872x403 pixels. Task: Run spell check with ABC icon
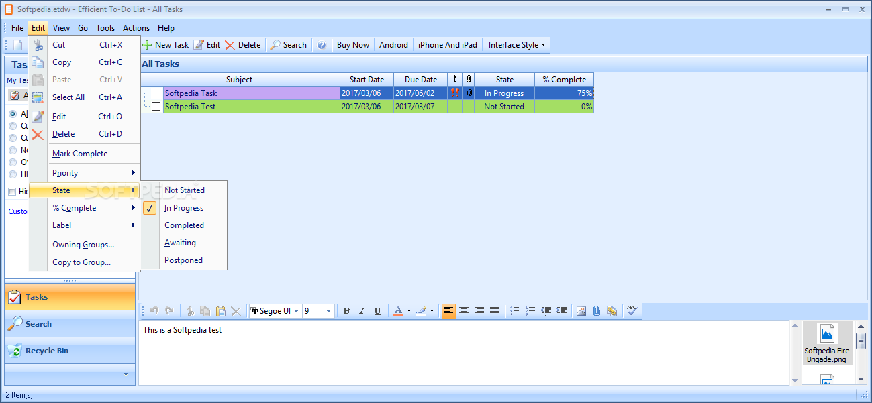point(632,310)
